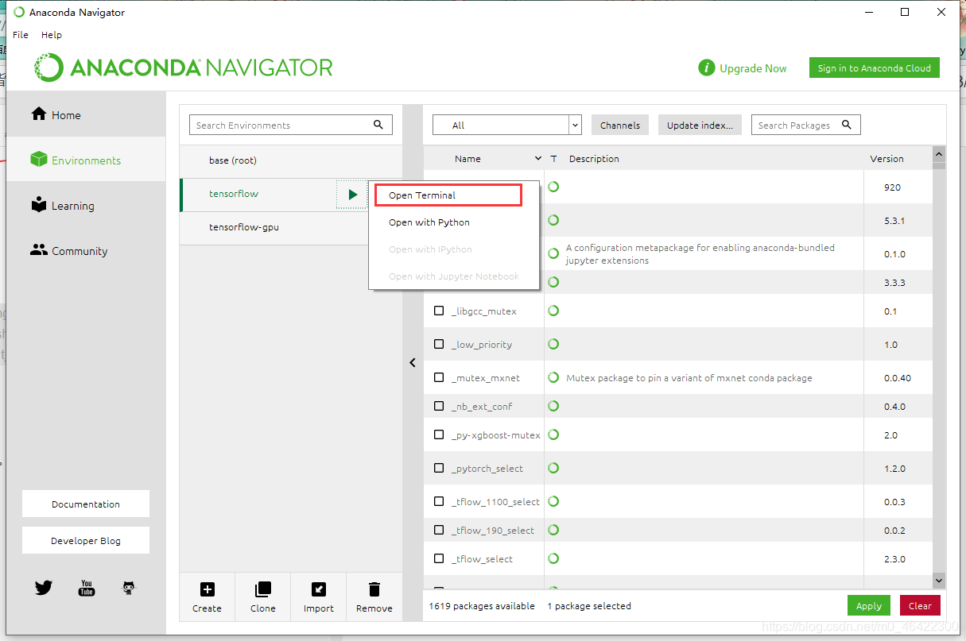Viewport: 966px width, 641px height.
Task: Click the status circle in the _pytorch_select row
Action: (x=553, y=468)
